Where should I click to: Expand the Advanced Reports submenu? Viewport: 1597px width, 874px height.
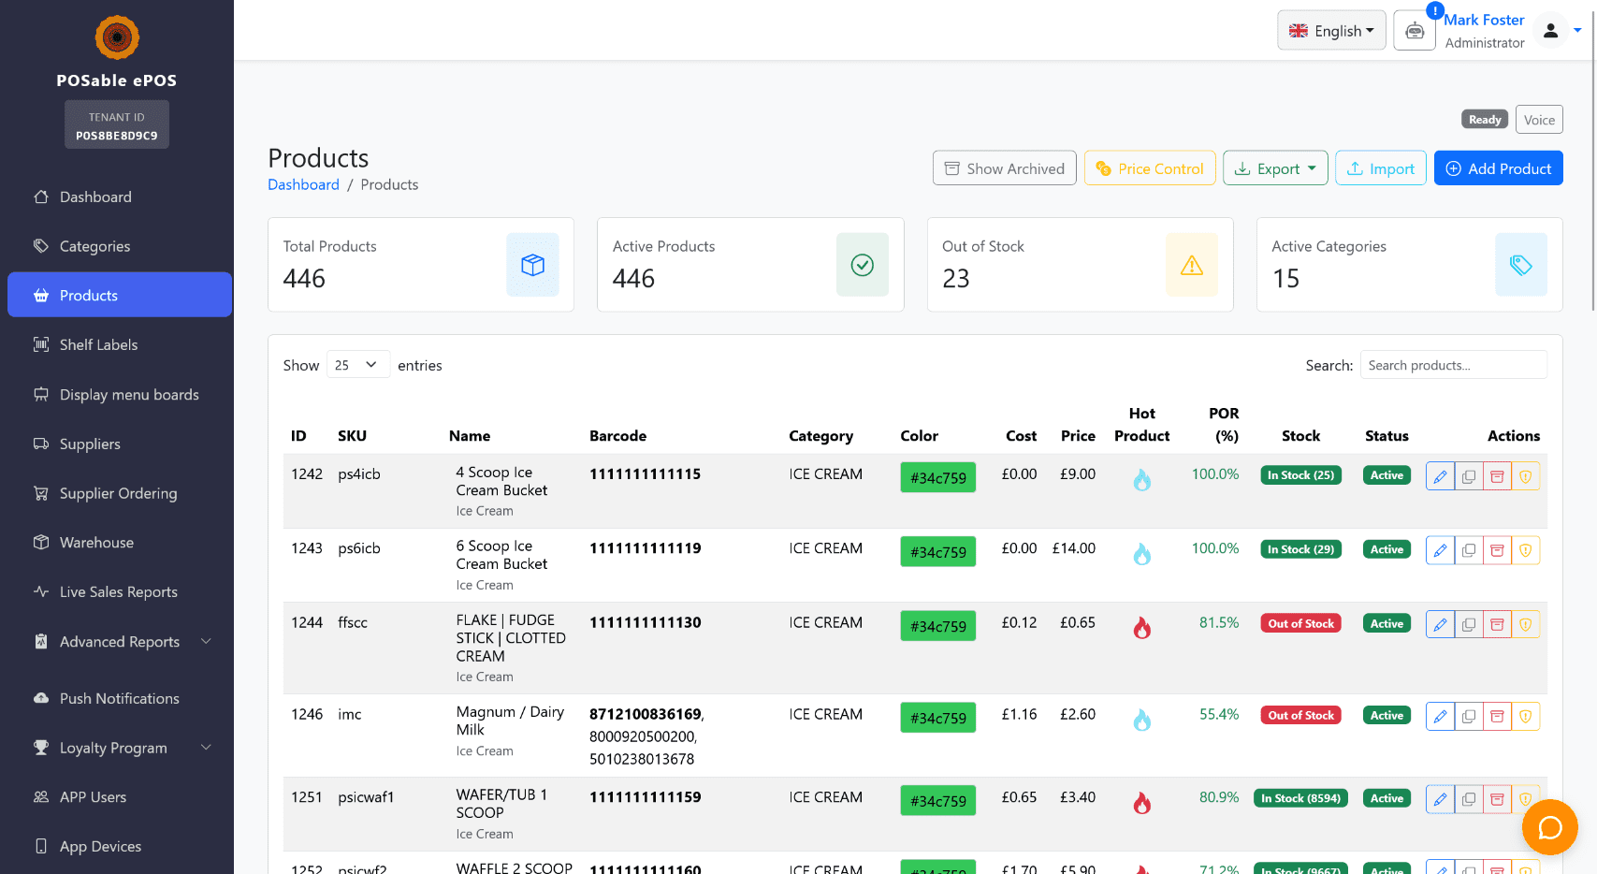(120, 642)
